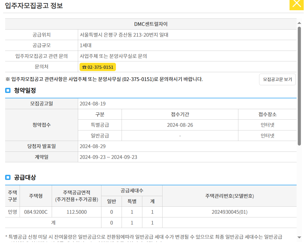Select the DMC센트럴자이 title row
This screenshot has width=306, height=245.
tap(150, 24)
